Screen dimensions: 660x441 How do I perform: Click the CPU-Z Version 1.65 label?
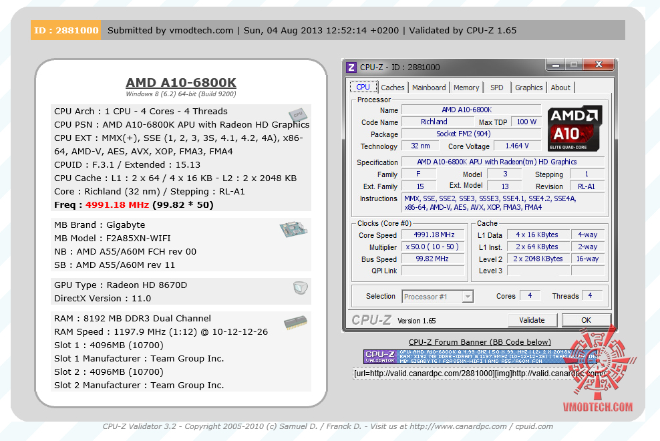tap(416, 321)
